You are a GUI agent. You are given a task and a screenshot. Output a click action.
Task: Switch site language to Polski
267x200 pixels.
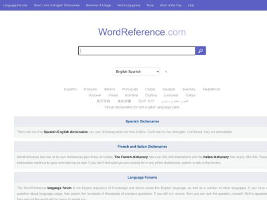coord(113,95)
